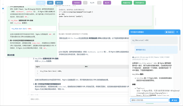Click the popup horizontal scrollbar
This screenshot has width=183, height=106.
(141, 96)
